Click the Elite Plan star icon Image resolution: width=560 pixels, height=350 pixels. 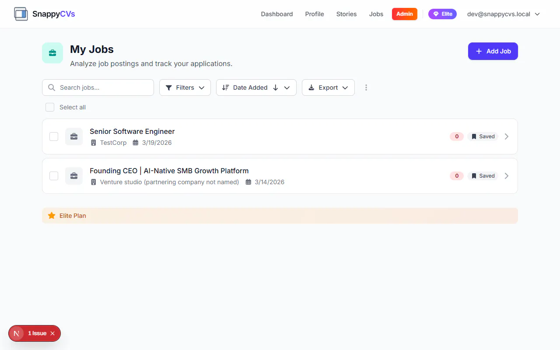52,216
